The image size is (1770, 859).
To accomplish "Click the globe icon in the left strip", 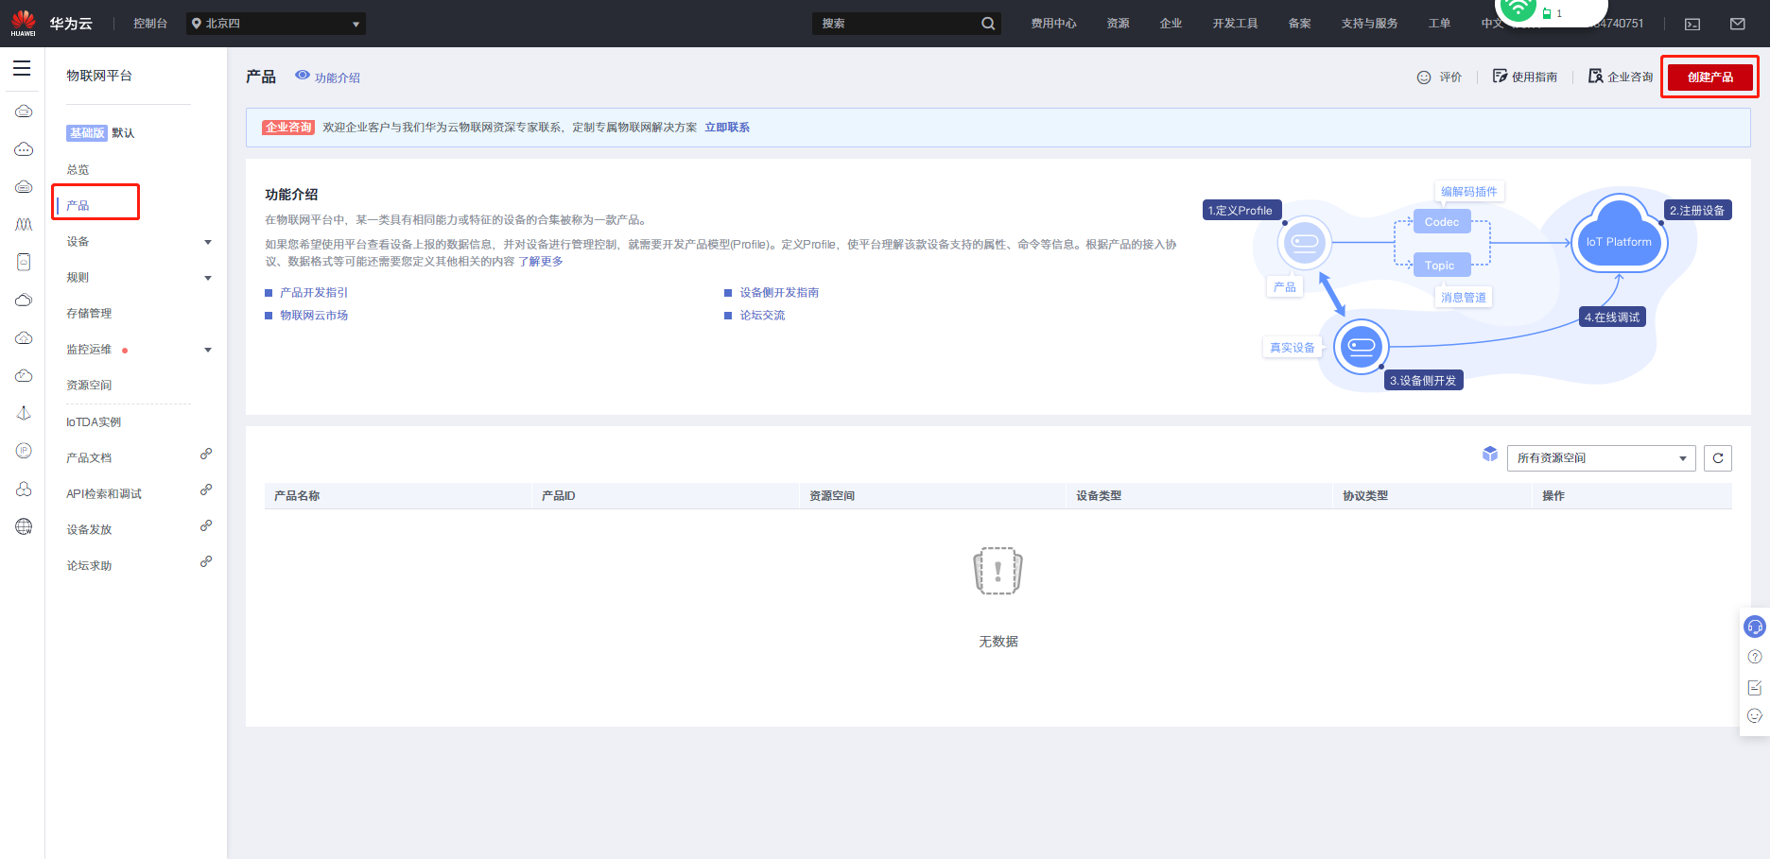I will click(24, 526).
